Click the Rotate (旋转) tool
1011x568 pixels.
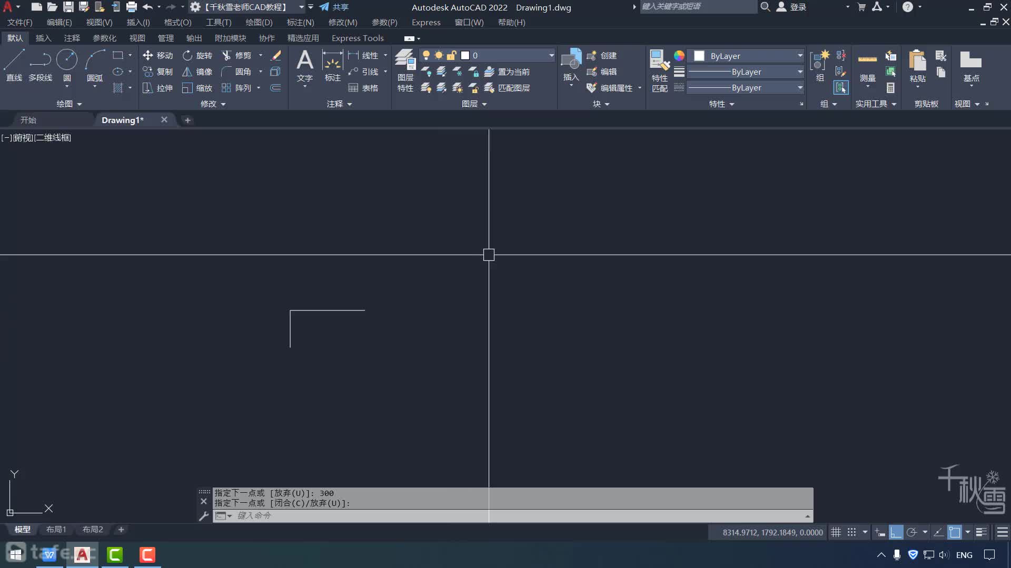point(197,55)
